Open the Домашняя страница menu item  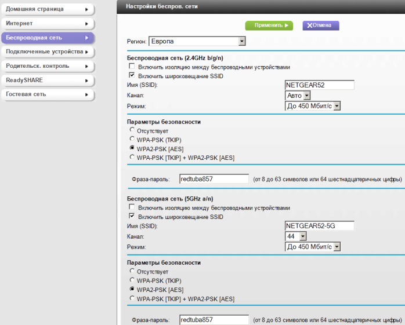(48, 9)
